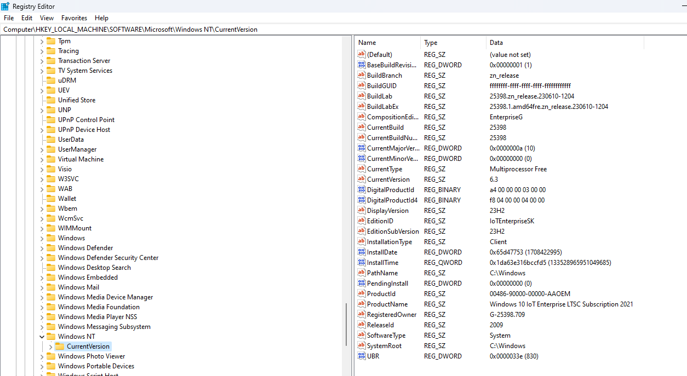Click the '00486-90000-00000-AAOEM' data cell
The image size is (687, 376).
pos(530,294)
